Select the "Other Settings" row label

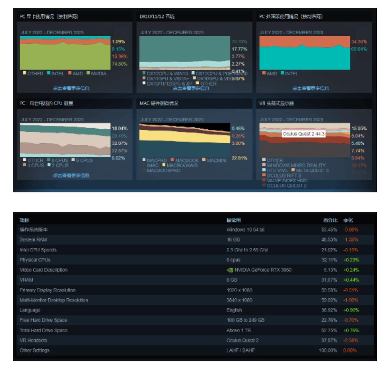point(34,350)
